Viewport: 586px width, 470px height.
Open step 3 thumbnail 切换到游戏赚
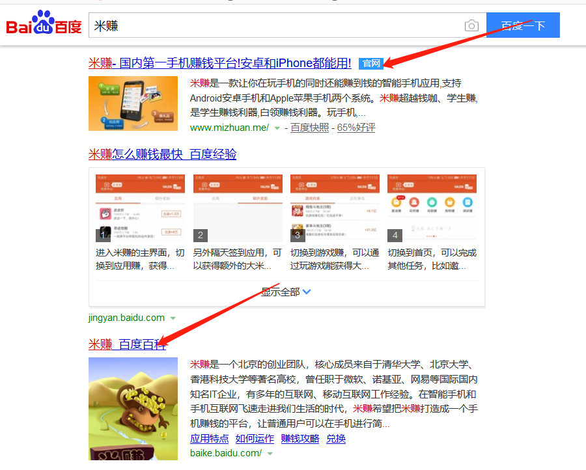[x=335, y=208]
